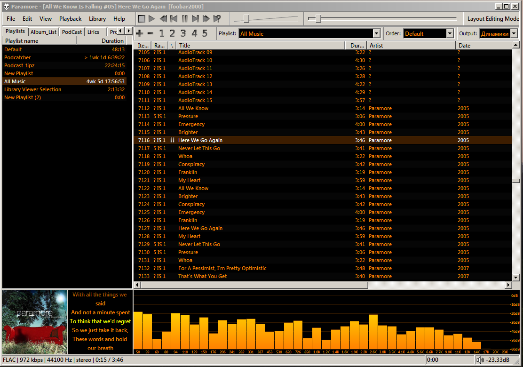Click the number 4 toolbar button
Image resolution: width=523 pixels, height=367 pixels.
coord(194,33)
